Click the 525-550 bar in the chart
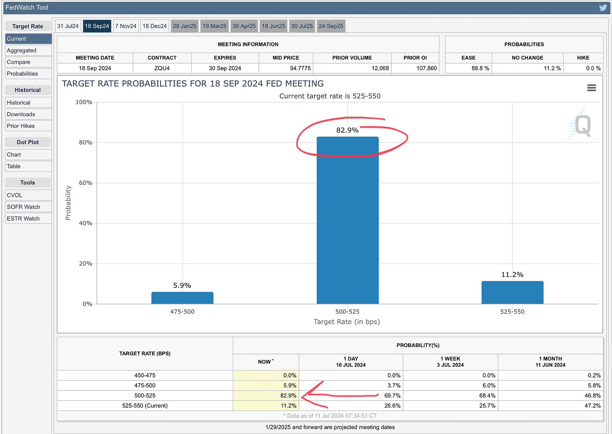The image size is (612, 434). (x=512, y=293)
